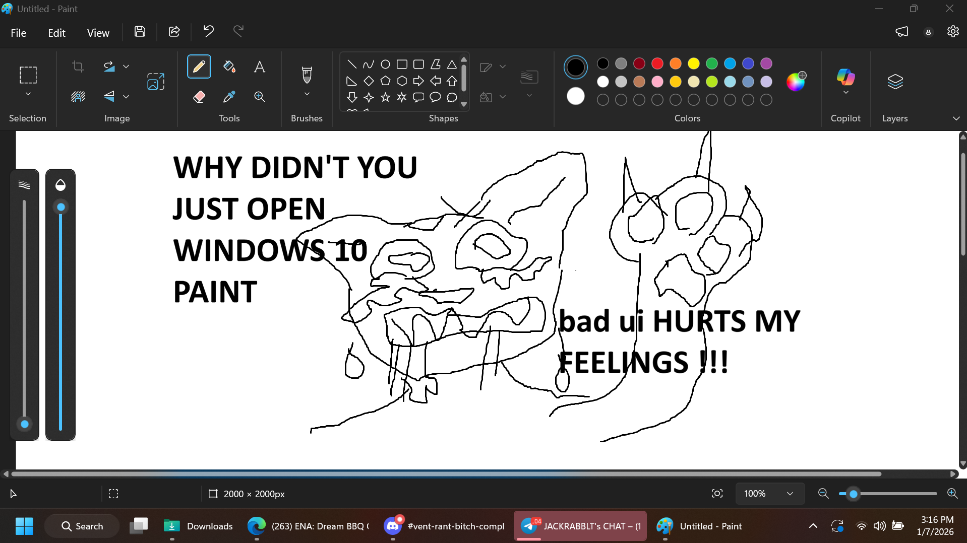Select the Magnifier tool

(x=259, y=96)
